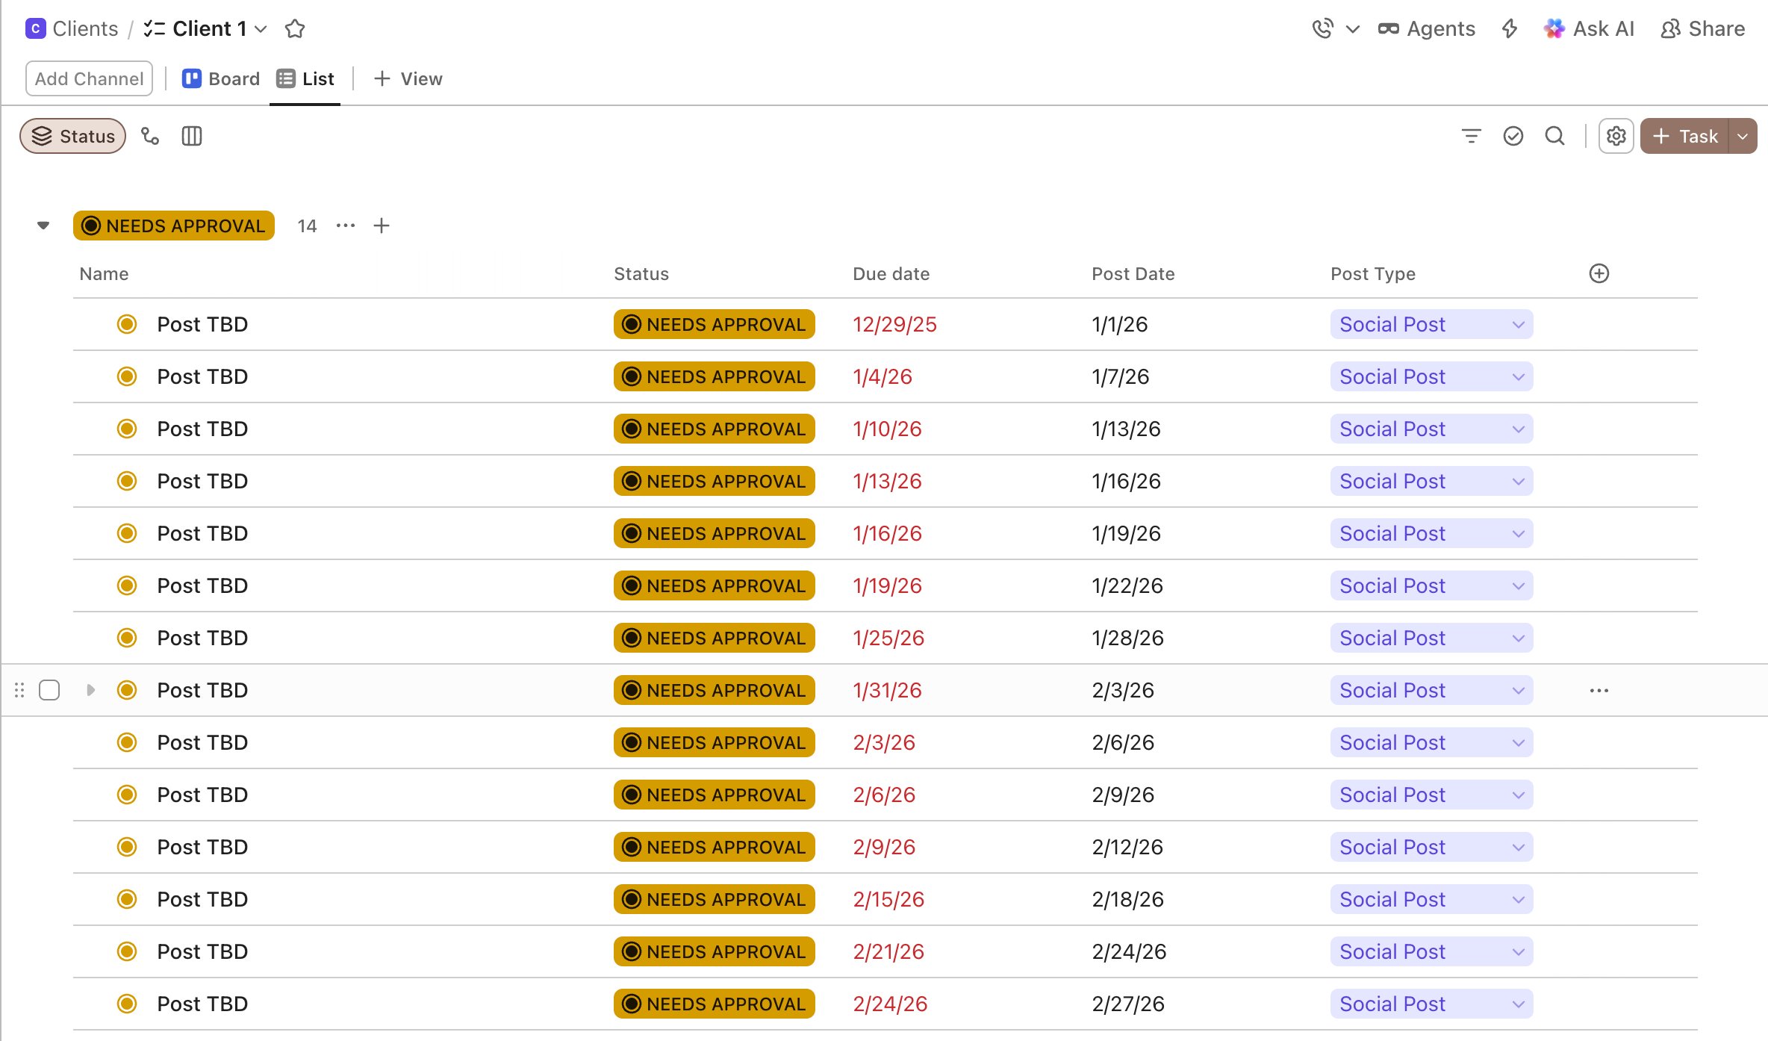This screenshot has width=1768, height=1041.
Task: Change status badge of task due 2/15/26
Action: tap(715, 899)
